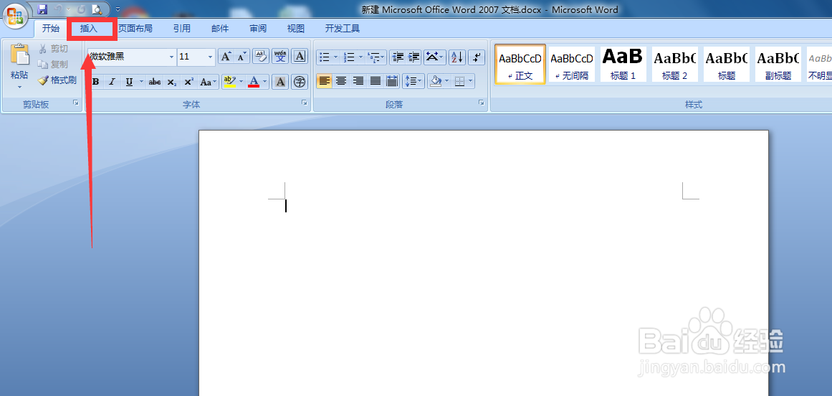Open the underline style dropdown arrow
The height and width of the screenshot is (396, 832).
coord(141,82)
